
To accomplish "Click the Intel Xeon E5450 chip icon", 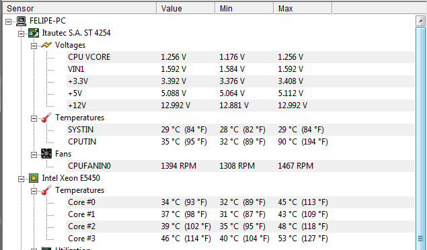I will (x=34, y=178).
